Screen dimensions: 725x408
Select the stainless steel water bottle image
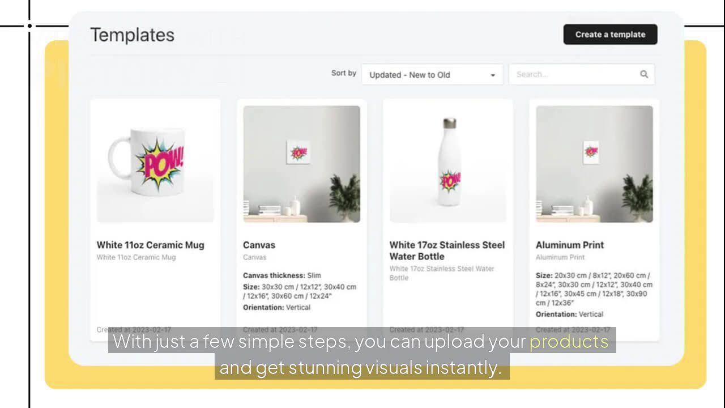coord(448,164)
